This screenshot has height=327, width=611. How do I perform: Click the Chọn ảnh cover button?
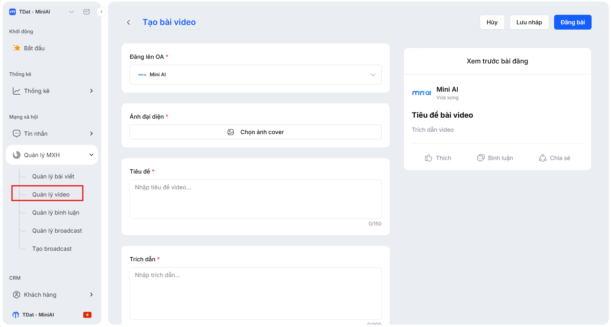pyautogui.click(x=256, y=132)
